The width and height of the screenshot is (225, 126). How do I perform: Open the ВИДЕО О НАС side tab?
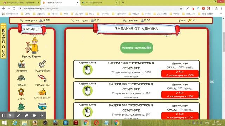(3, 41)
